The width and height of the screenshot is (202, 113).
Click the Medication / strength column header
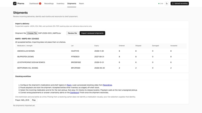[x=25, y=46]
